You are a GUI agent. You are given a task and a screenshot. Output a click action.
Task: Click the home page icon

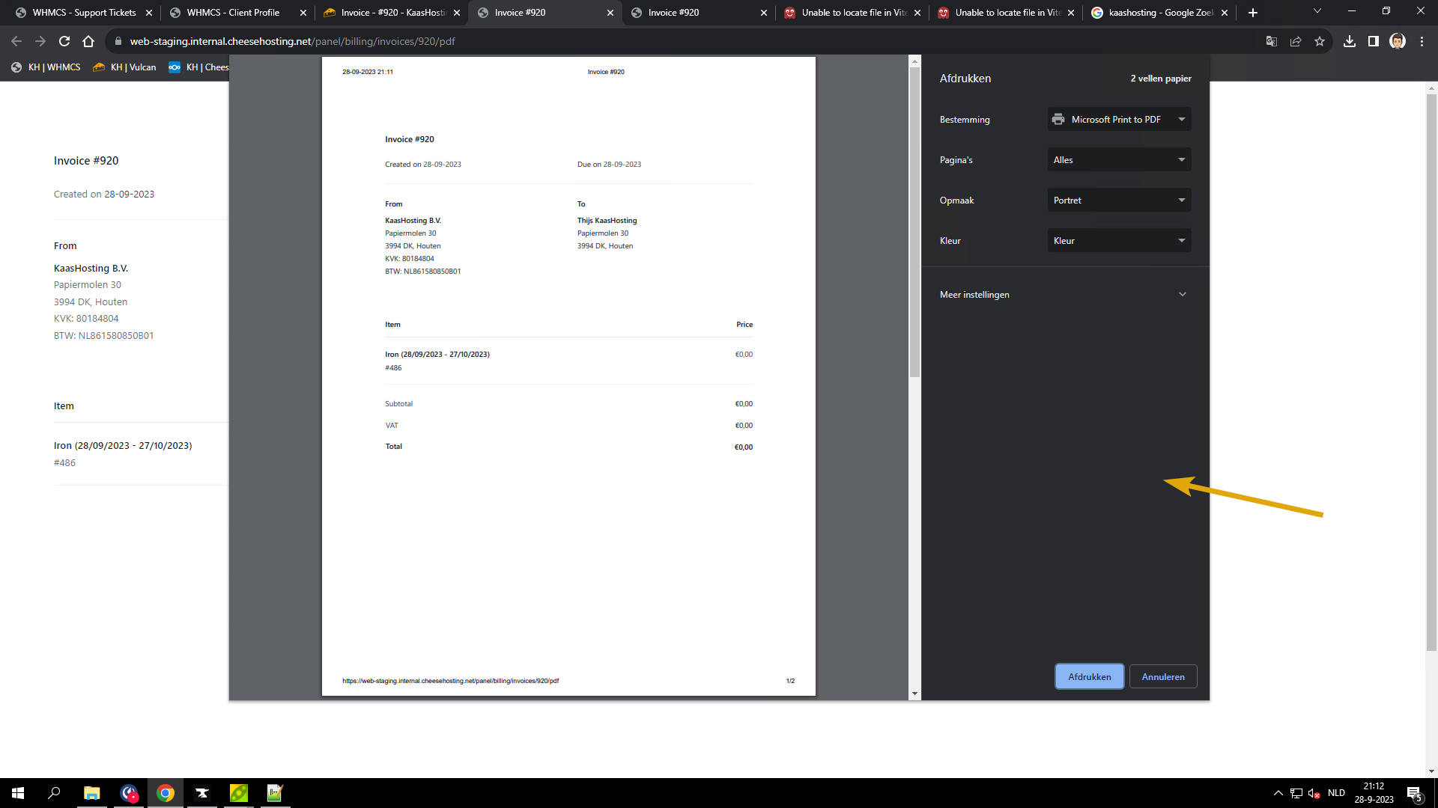pos(88,41)
